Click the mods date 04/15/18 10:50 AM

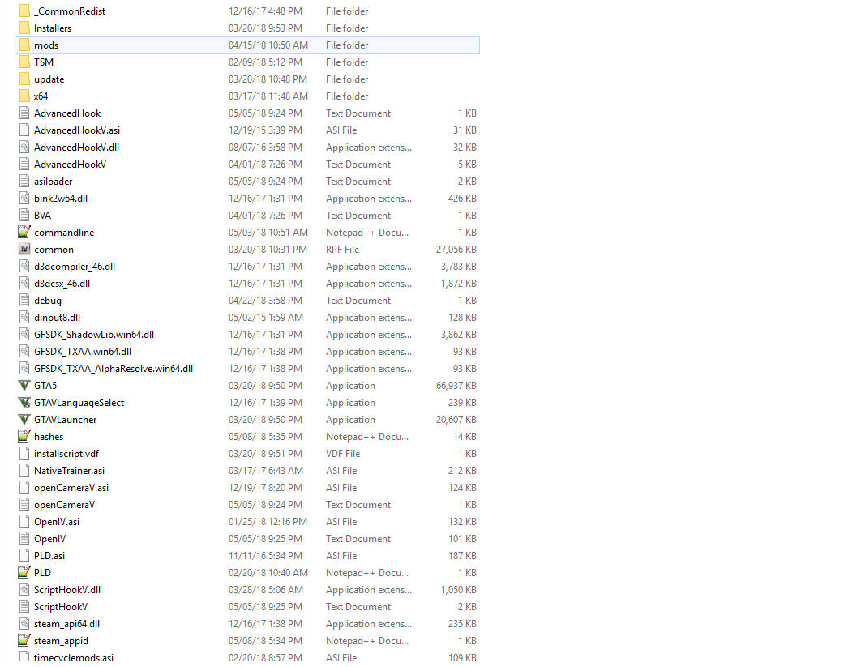[268, 45]
